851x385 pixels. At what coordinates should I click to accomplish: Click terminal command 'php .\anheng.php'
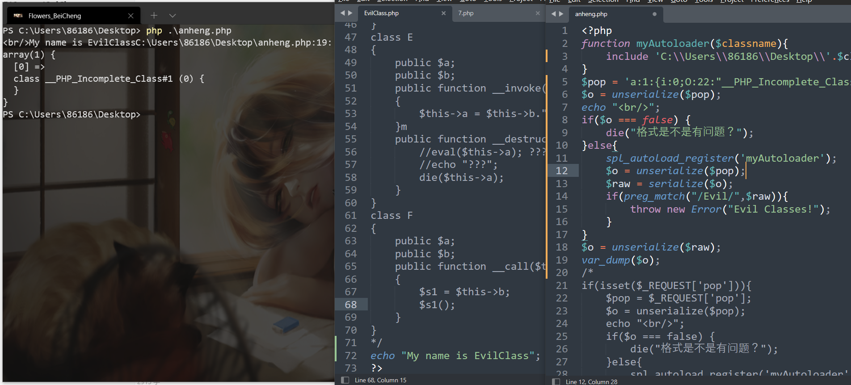coord(189,31)
